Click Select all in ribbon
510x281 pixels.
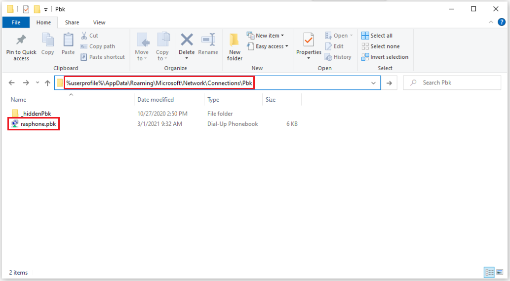tap(378, 36)
